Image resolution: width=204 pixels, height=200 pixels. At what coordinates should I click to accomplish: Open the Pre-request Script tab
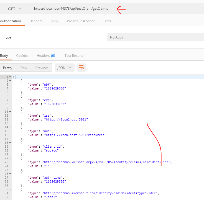click(x=81, y=21)
